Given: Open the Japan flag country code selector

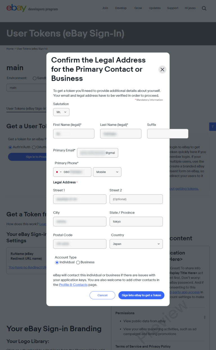Looking at the screenshot, I should click(x=58, y=172).
